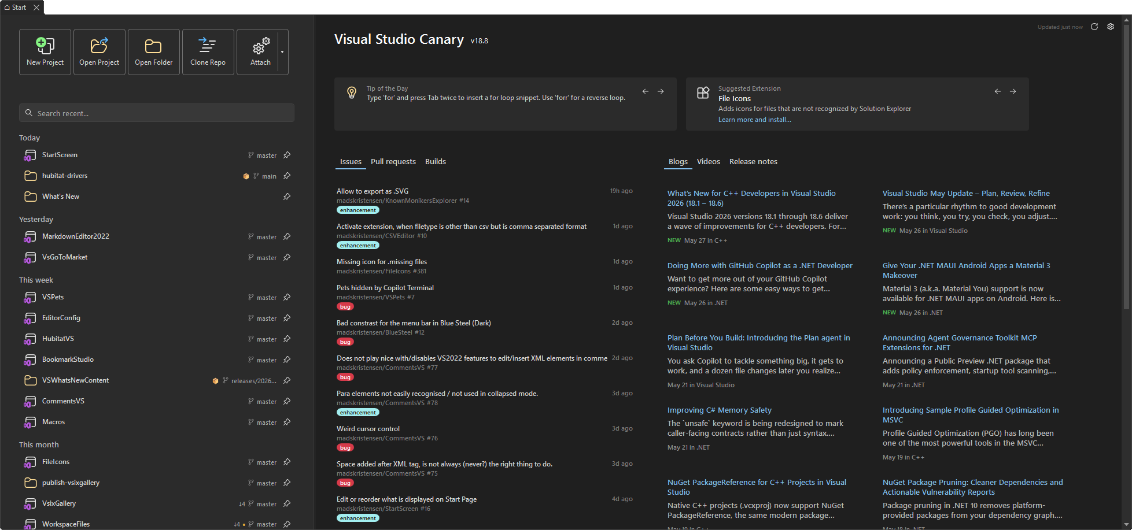The image size is (1132, 530).
Task: Open VsixGallery recent project
Action: (157, 503)
